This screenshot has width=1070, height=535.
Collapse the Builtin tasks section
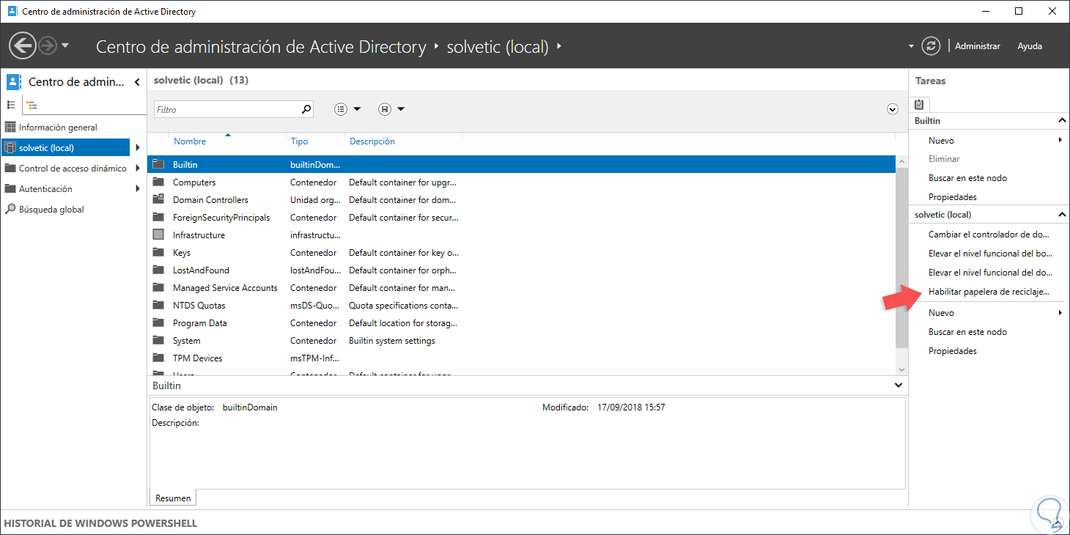point(1061,121)
